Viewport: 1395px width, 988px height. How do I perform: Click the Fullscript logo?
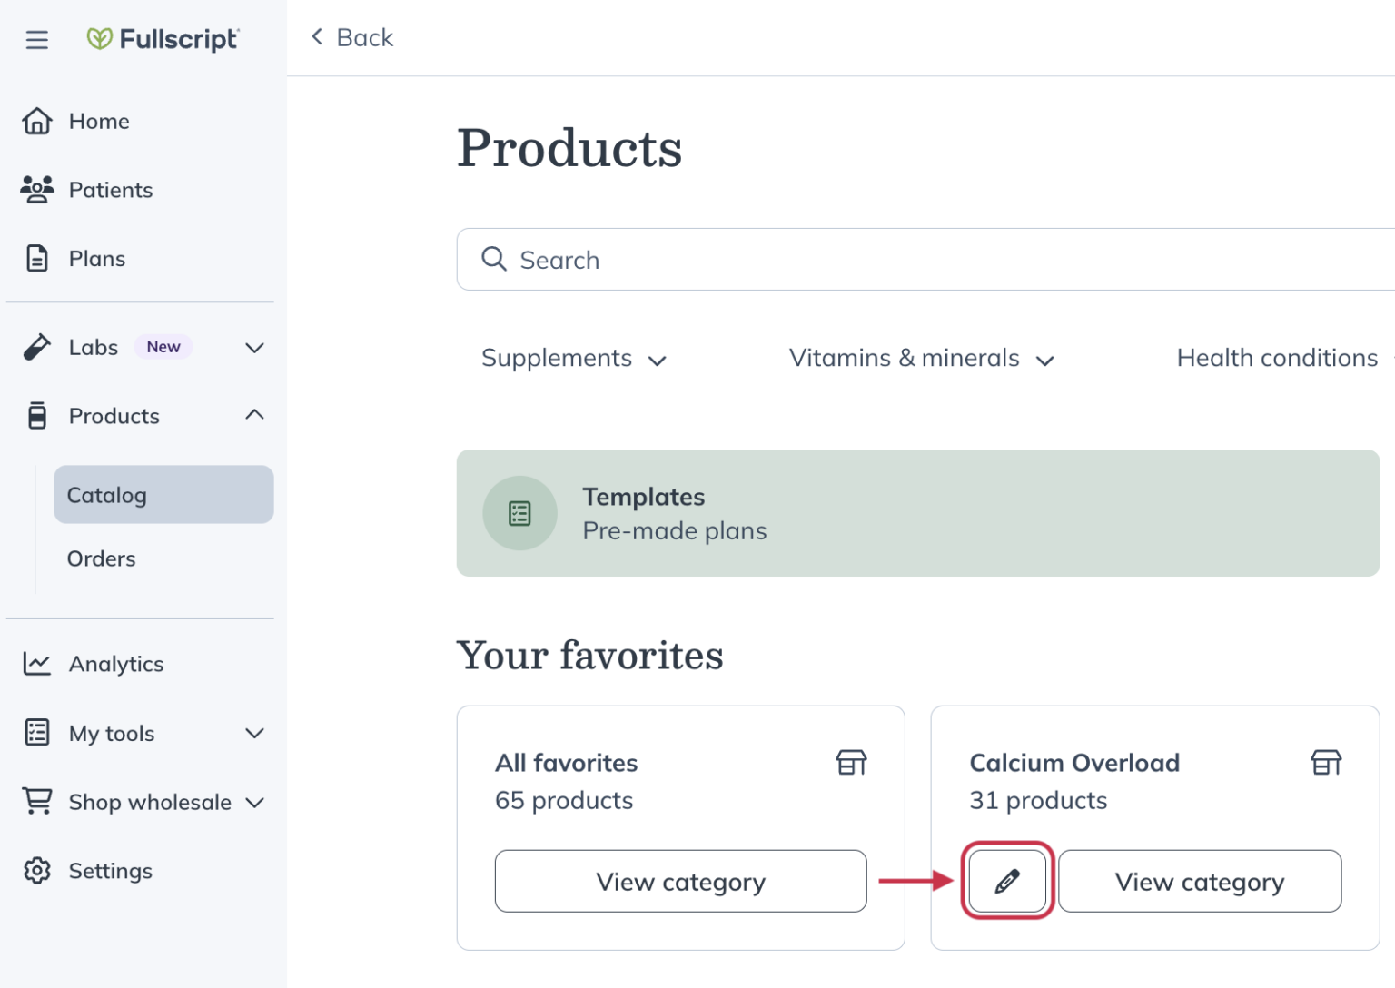[163, 39]
